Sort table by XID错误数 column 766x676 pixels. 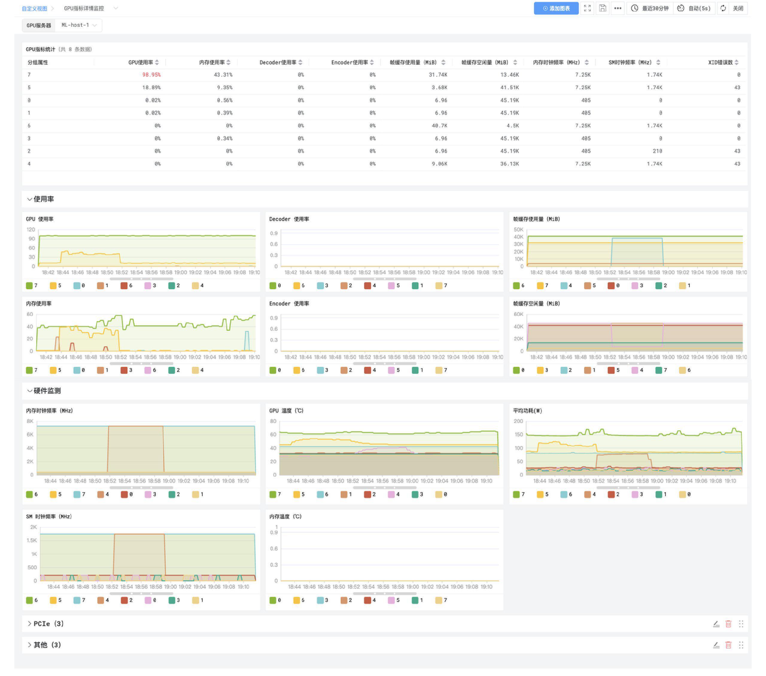(x=737, y=62)
